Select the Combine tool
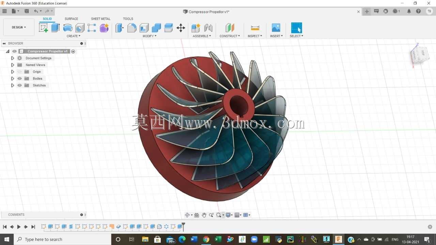This screenshot has height=245, width=436. [x=156, y=28]
